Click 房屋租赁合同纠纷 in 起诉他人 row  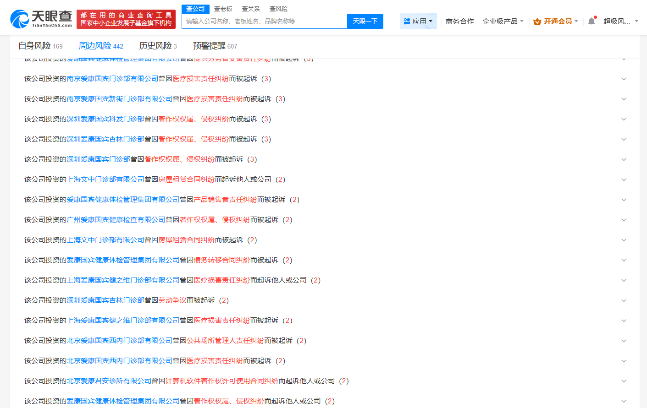[x=187, y=180]
